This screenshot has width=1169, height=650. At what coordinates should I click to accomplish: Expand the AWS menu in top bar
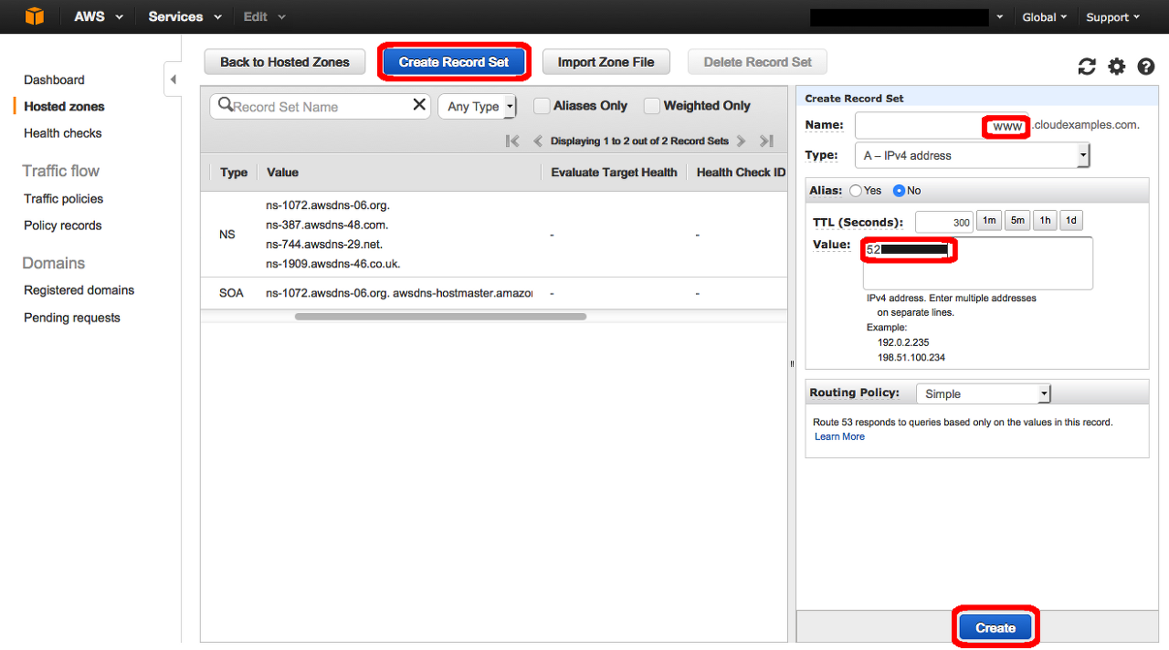(x=99, y=16)
